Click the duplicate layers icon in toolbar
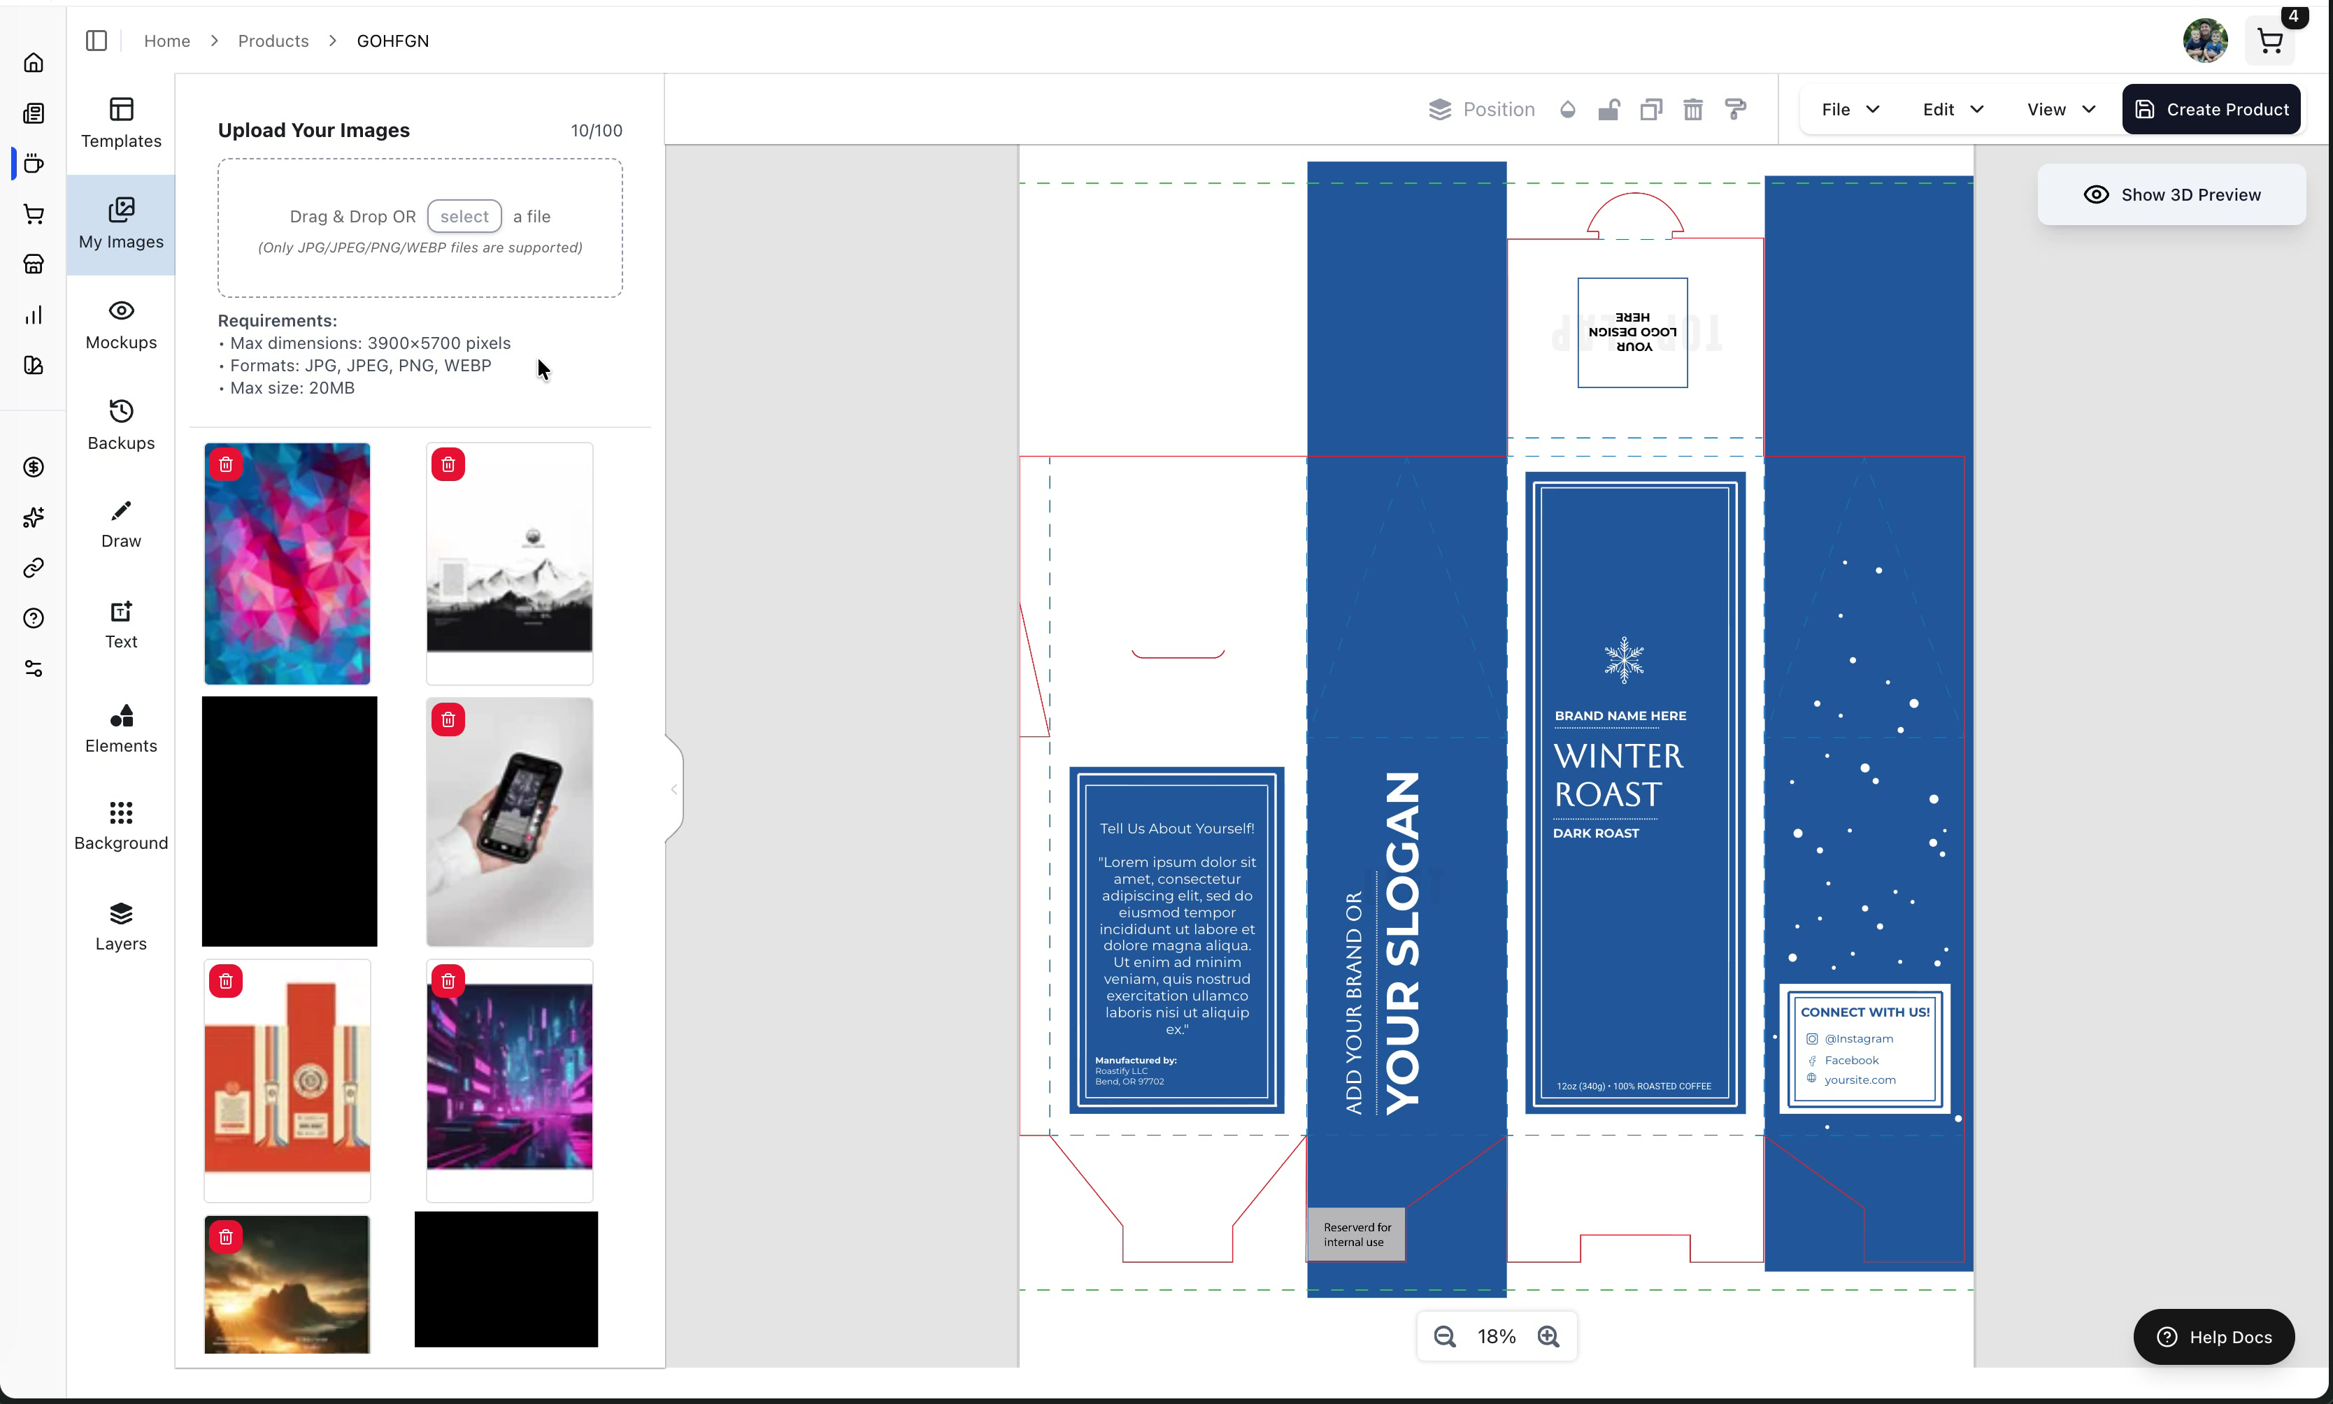The width and height of the screenshot is (2333, 1404). pyautogui.click(x=1651, y=110)
